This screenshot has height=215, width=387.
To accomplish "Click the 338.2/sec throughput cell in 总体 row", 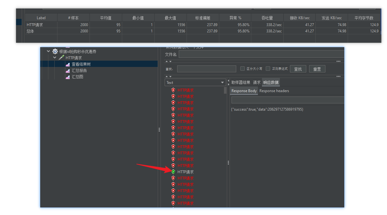I will [x=267, y=31].
